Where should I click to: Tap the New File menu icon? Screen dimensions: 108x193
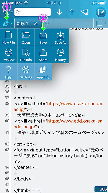click(9, 37)
